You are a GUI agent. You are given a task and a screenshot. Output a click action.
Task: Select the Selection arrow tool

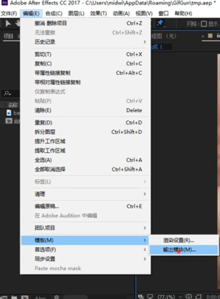[8, 23]
